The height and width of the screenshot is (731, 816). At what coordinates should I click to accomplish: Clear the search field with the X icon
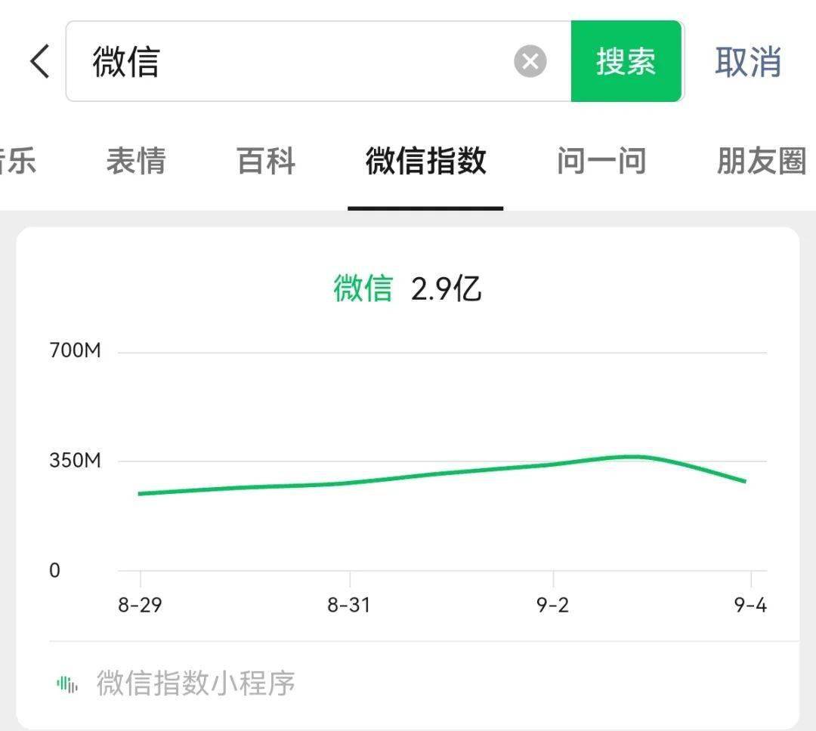[x=530, y=61]
